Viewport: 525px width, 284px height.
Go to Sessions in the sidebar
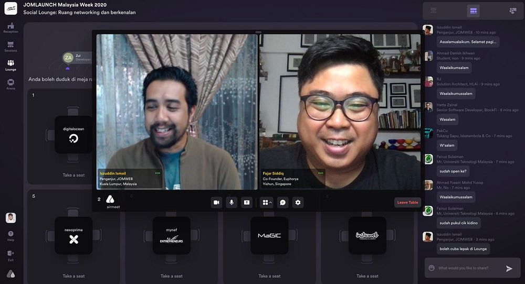click(10, 47)
